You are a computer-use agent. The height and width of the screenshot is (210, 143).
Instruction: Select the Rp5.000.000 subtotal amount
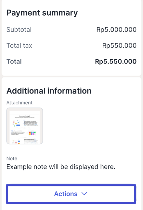coord(116,30)
